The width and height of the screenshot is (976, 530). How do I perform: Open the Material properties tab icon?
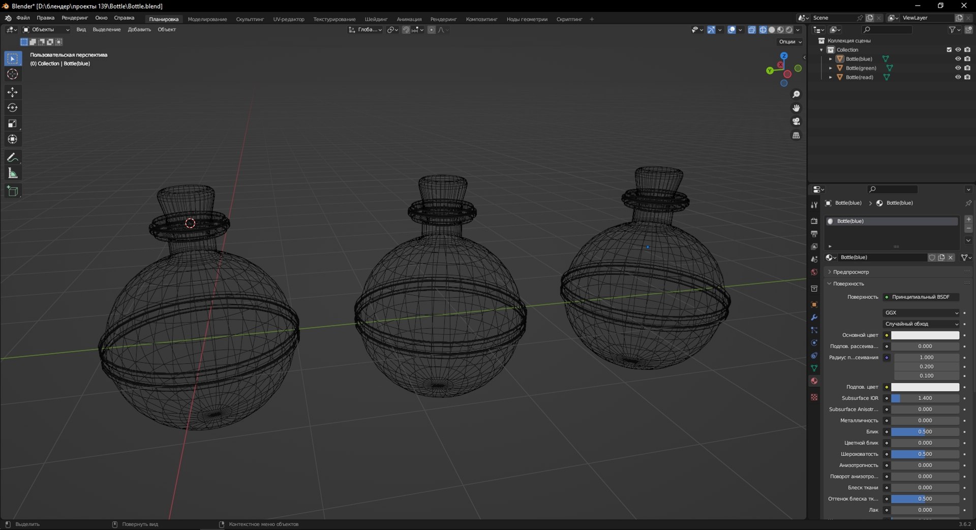pos(814,381)
